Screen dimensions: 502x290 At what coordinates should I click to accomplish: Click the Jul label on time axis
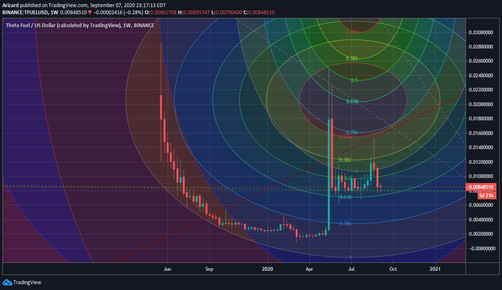[x=351, y=269]
